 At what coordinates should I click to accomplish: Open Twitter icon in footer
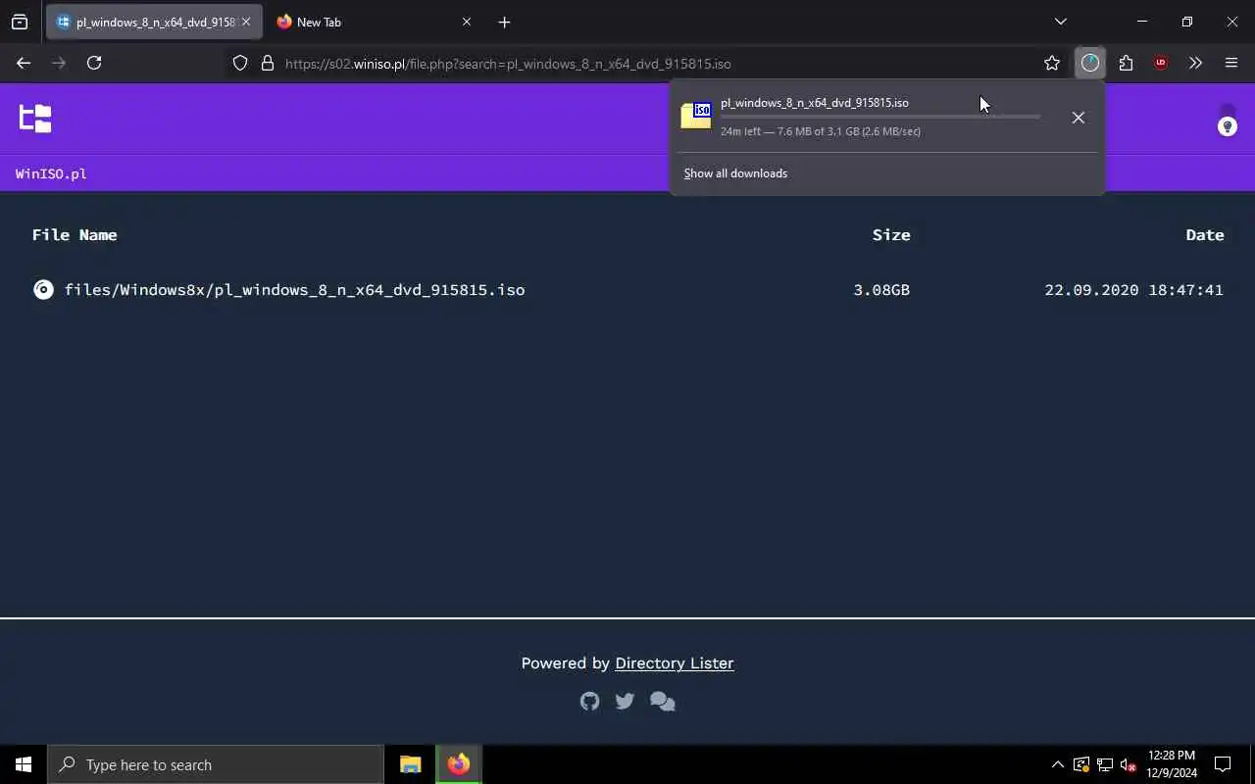pyautogui.click(x=625, y=701)
